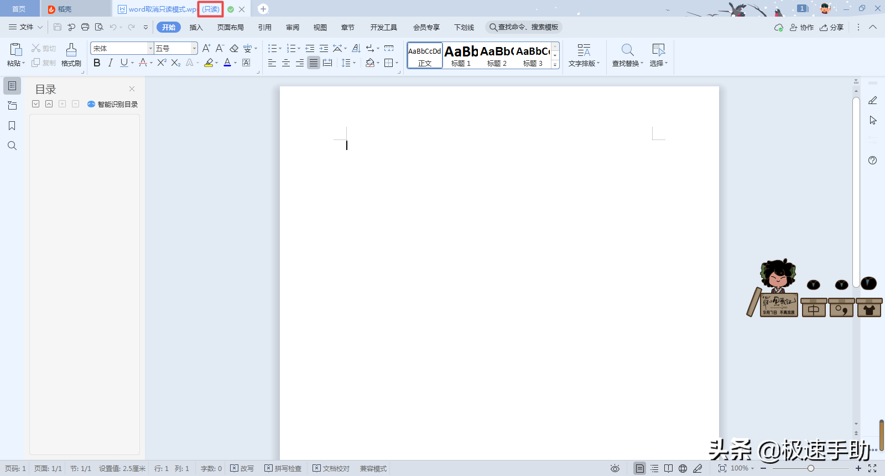Viewport: 885px width, 476px height.
Task: Click the search magnifier in left sidebar
Action: 12,146
